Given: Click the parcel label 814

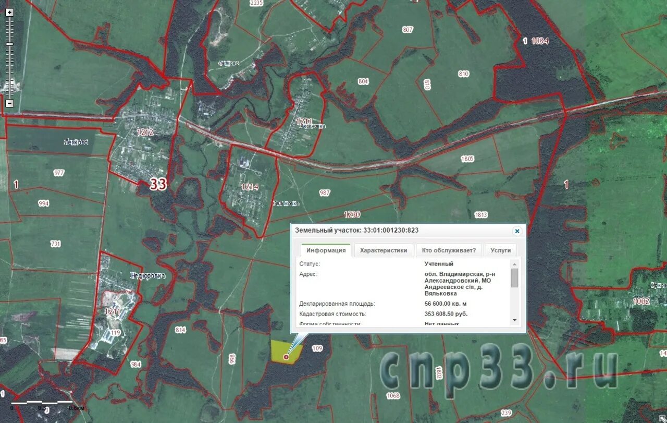Looking at the screenshot, I should [180, 330].
